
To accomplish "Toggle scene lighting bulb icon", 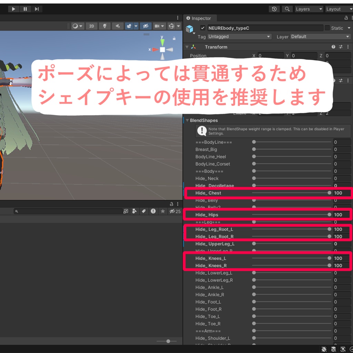I will pyautogui.click(x=105, y=26).
